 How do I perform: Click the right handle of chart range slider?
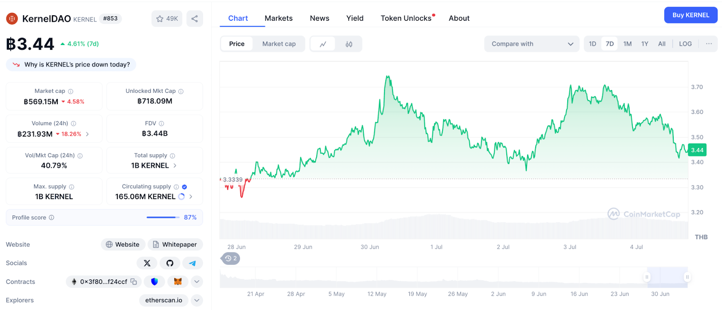pos(687,277)
